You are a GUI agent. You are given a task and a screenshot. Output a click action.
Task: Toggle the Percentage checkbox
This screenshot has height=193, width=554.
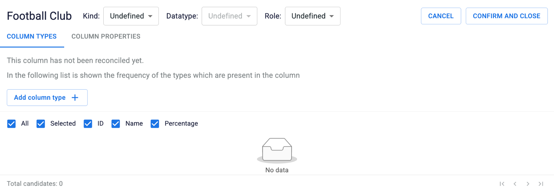pos(155,124)
